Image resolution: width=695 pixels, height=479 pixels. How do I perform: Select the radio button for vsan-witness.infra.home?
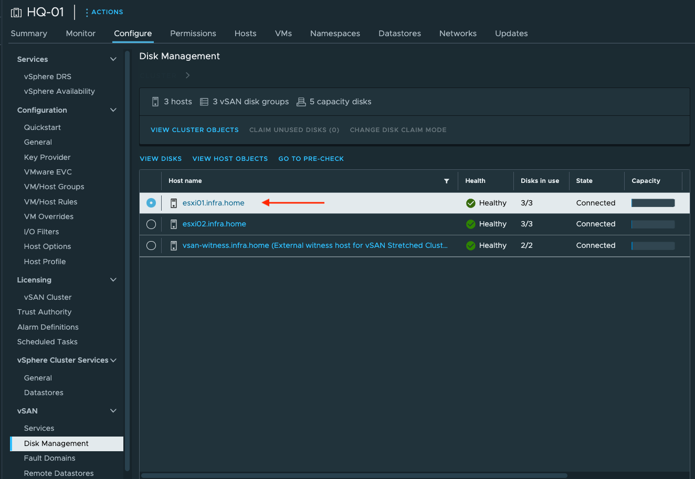[151, 245]
